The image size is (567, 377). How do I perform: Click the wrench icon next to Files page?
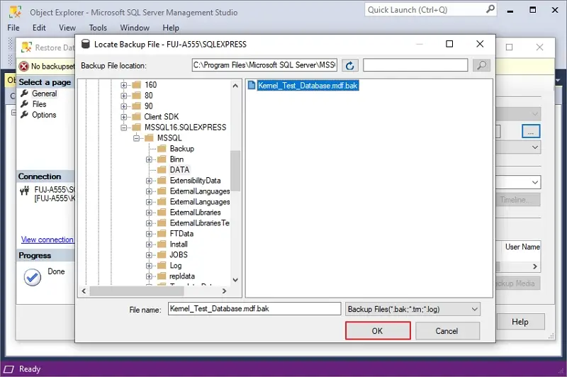pos(24,104)
